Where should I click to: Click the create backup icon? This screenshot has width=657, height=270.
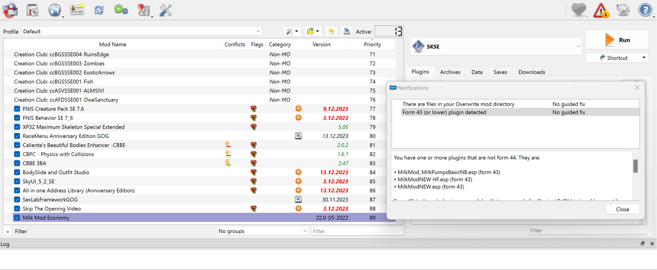tap(347, 31)
